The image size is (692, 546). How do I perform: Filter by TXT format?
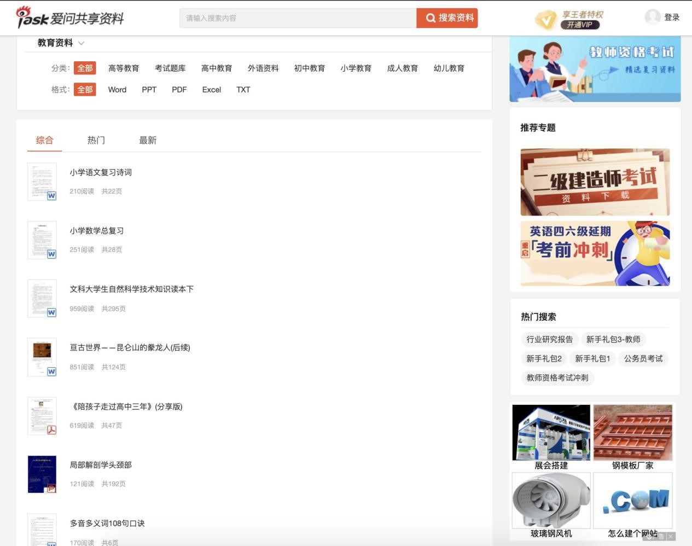[243, 90]
